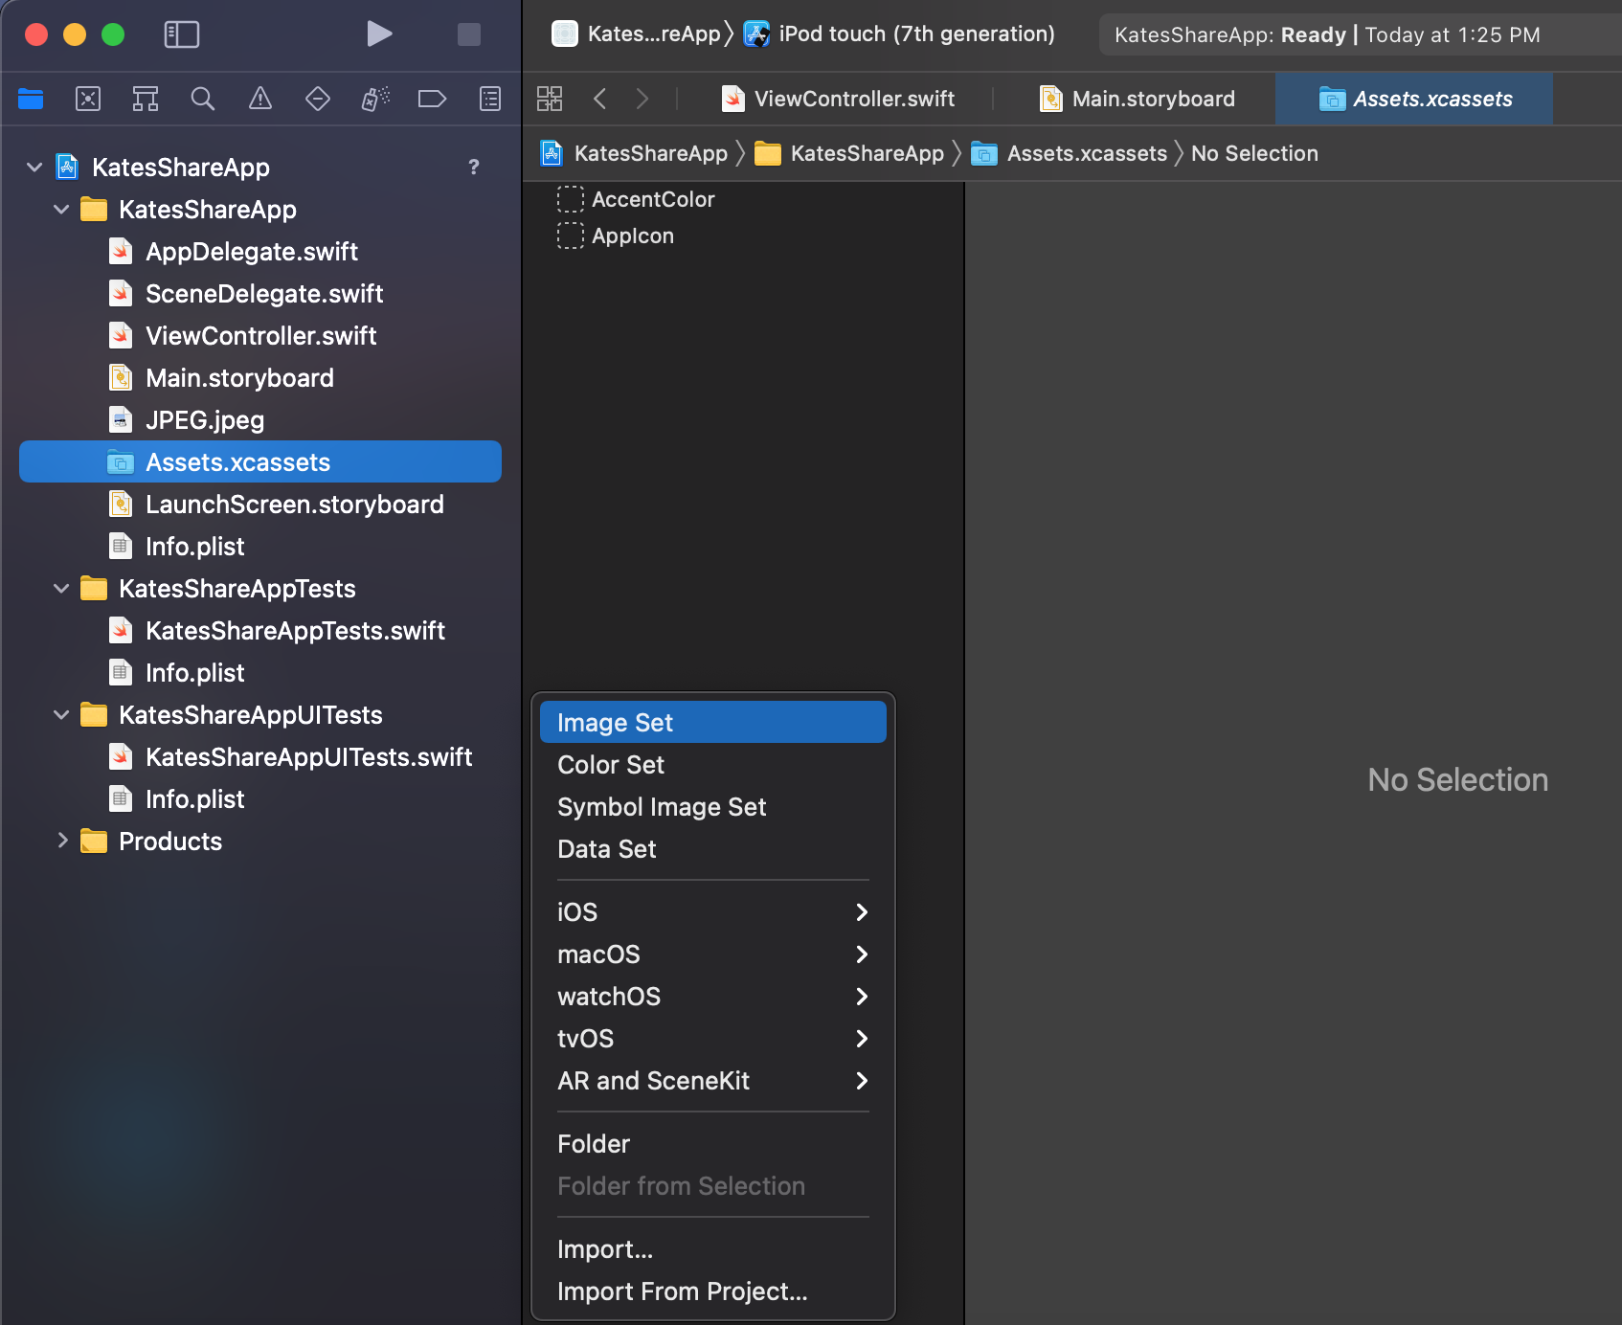Choose Image Set from the menu
This screenshot has width=1622, height=1325.
tap(713, 723)
